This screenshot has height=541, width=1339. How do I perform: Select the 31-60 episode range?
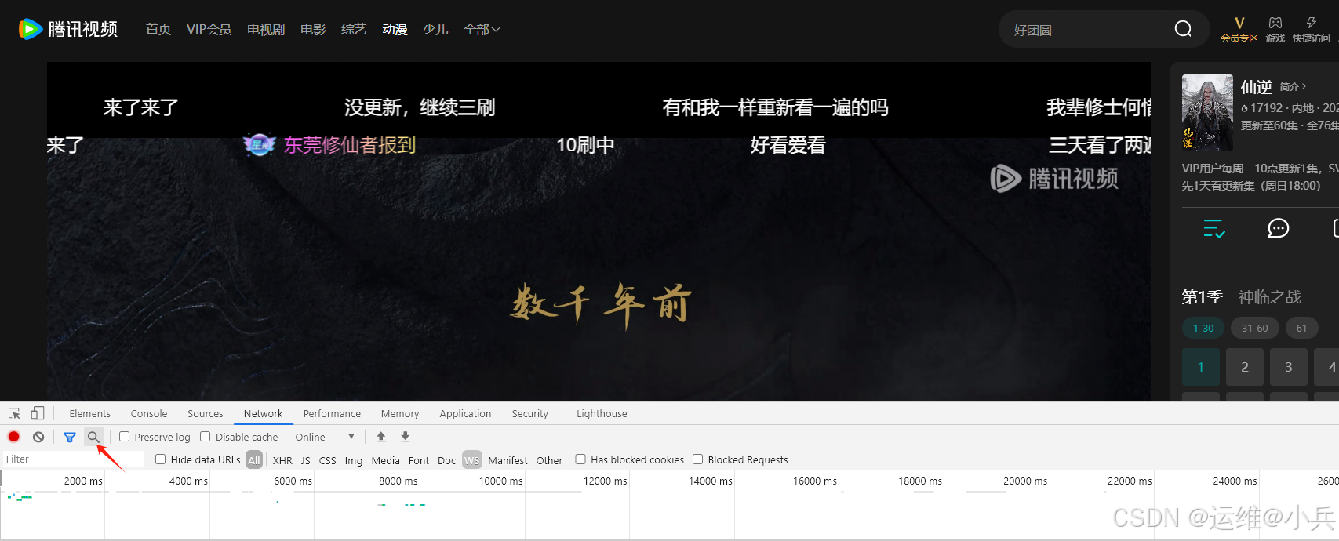[1255, 328]
